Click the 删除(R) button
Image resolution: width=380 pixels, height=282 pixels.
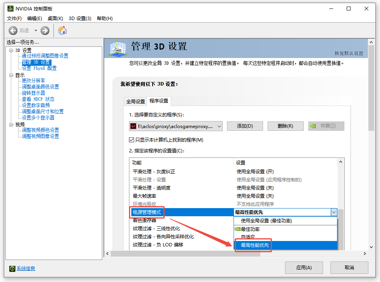tap(285, 126)
